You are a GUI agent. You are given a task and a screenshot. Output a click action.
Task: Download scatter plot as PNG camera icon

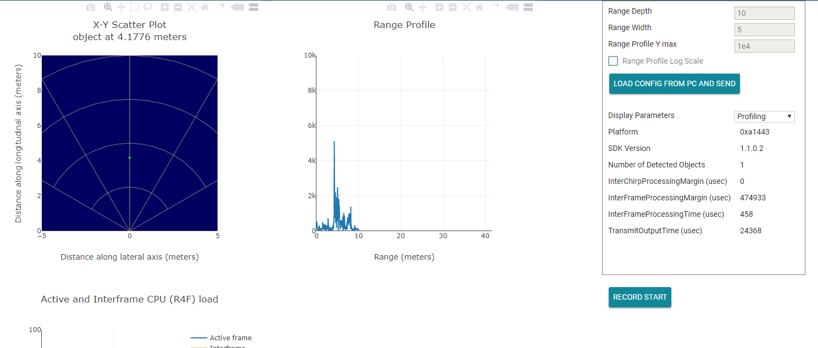click(91, 7)
